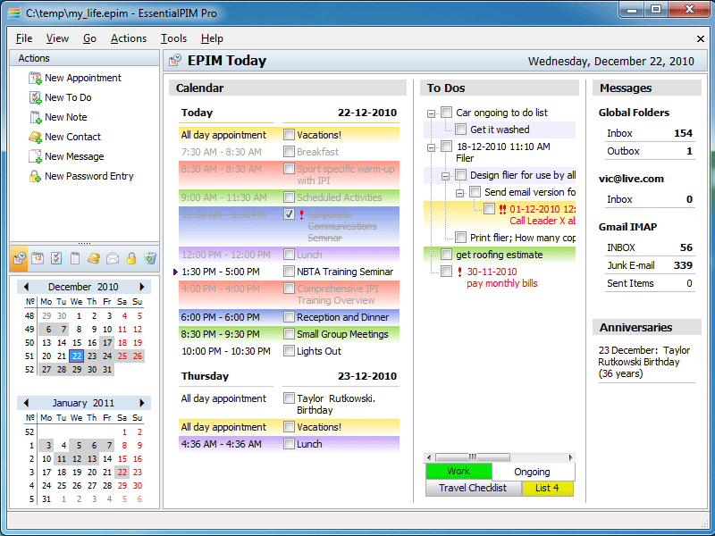Viewport: 715px width, 536px height.
Task: Click the New Password Entry icon
Action: [35, 176]
